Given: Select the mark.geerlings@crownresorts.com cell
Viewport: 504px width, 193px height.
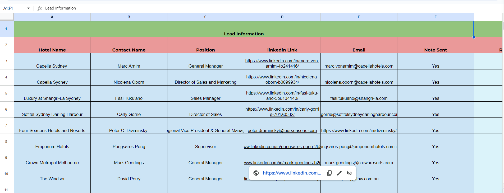Looking at the screenshot, I should [359, 158].
